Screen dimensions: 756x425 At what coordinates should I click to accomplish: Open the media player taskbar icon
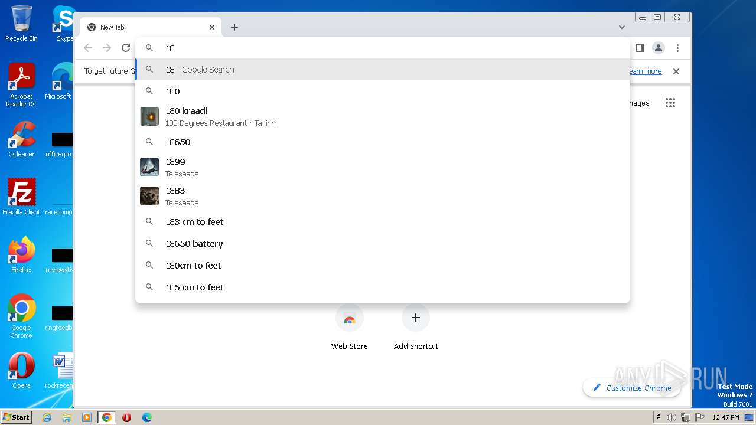87,417
